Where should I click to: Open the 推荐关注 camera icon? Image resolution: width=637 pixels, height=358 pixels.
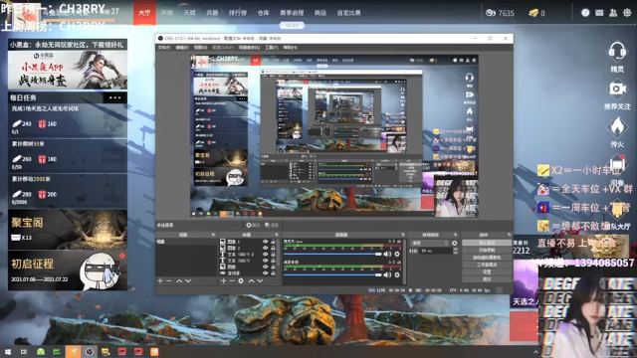click(x=617, y=89)
